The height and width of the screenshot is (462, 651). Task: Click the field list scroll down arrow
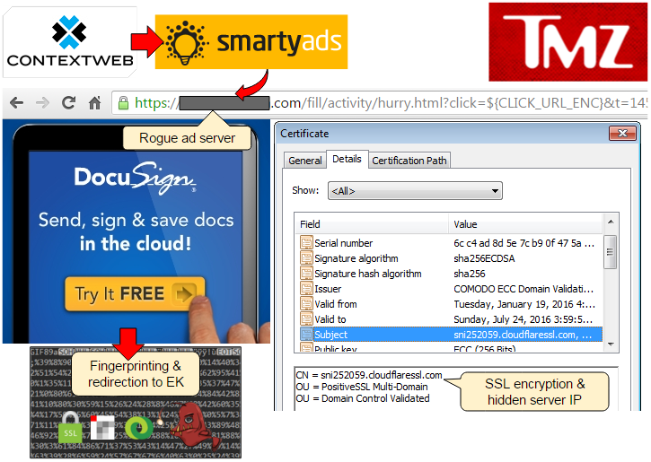611,344
